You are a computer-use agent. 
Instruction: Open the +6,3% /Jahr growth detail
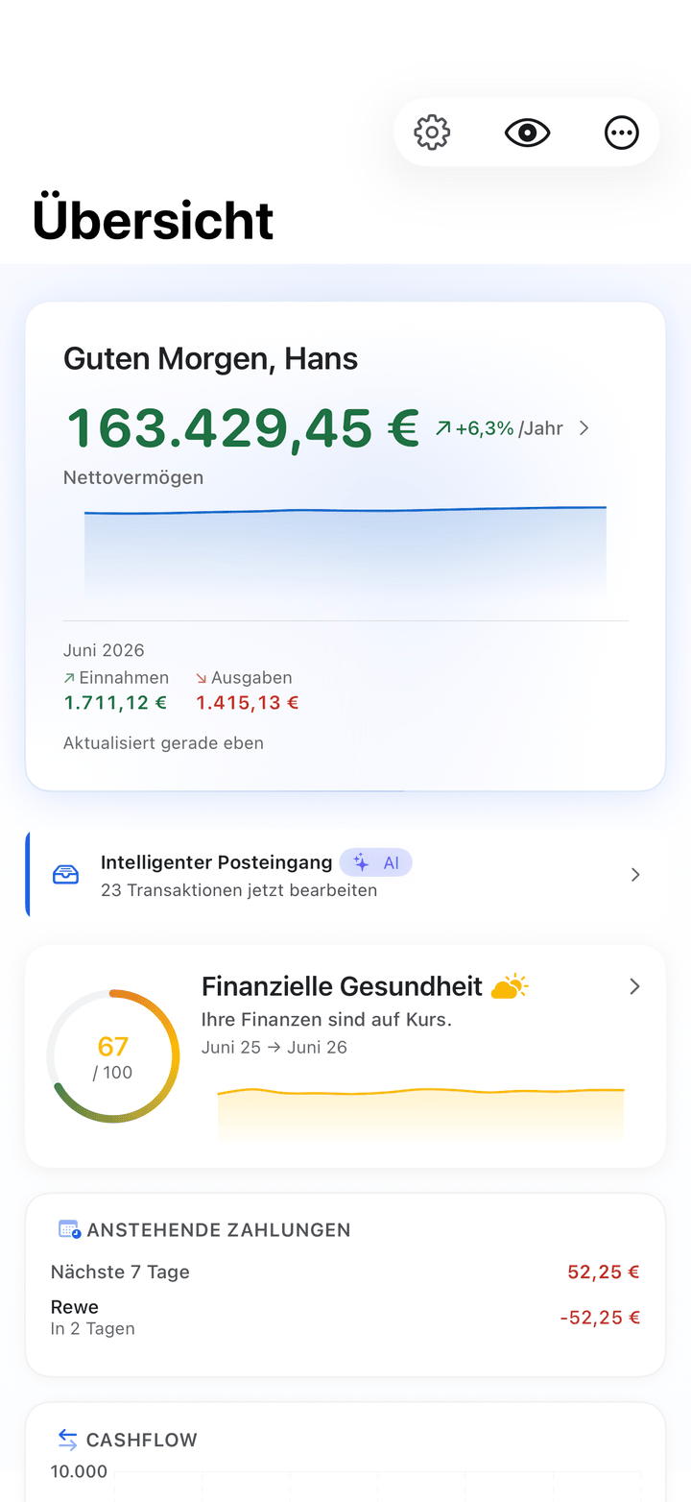pos(499,428)
